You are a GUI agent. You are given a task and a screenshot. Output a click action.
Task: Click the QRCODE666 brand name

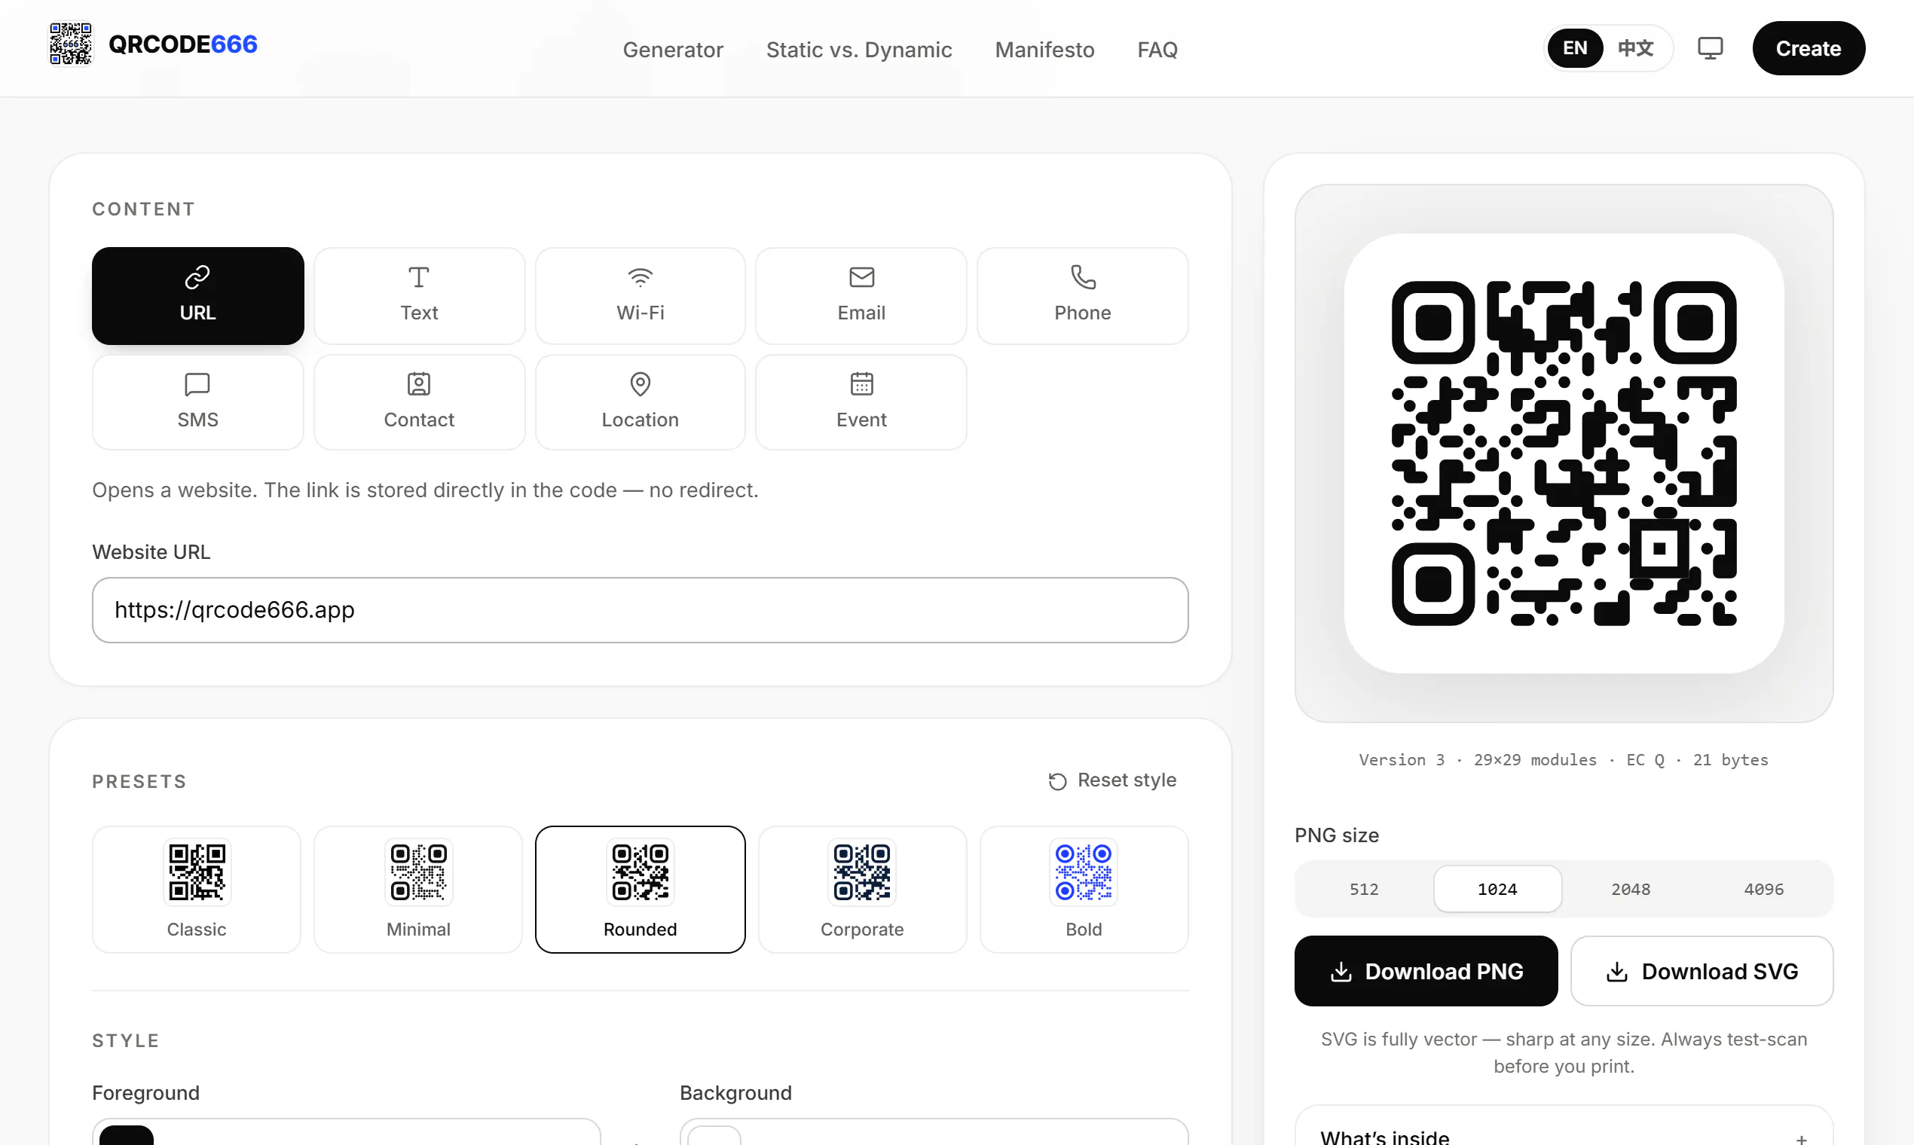[x=183, y=44]
